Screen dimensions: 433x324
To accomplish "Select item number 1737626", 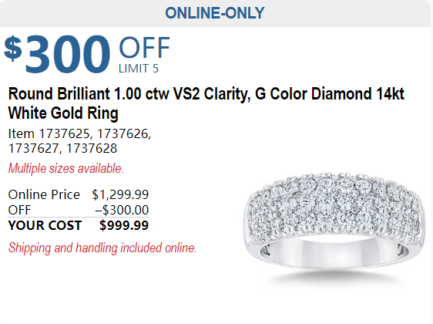I will tap(123, 133).
